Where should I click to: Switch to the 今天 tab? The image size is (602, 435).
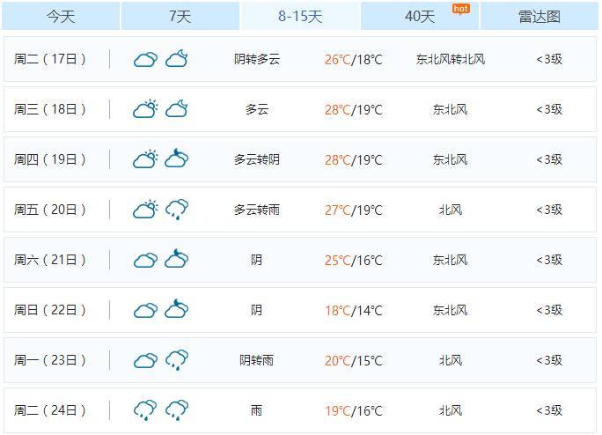point(61,17)
